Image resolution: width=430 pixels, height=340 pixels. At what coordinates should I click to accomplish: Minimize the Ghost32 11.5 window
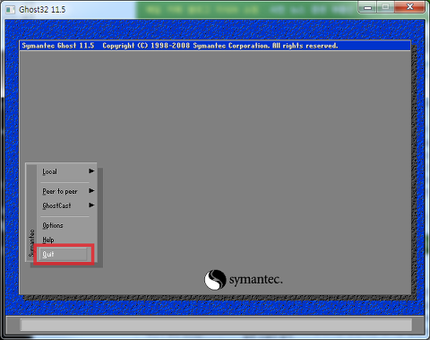tap(367, 7)
